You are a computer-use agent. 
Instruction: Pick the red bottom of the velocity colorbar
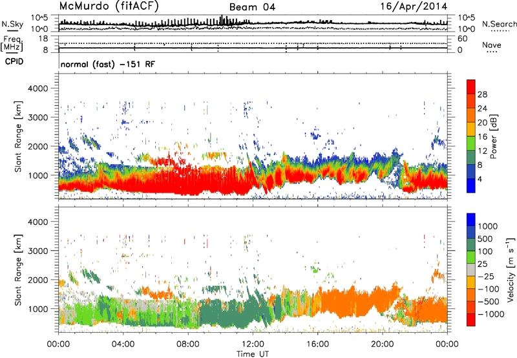tap(471, 320)
